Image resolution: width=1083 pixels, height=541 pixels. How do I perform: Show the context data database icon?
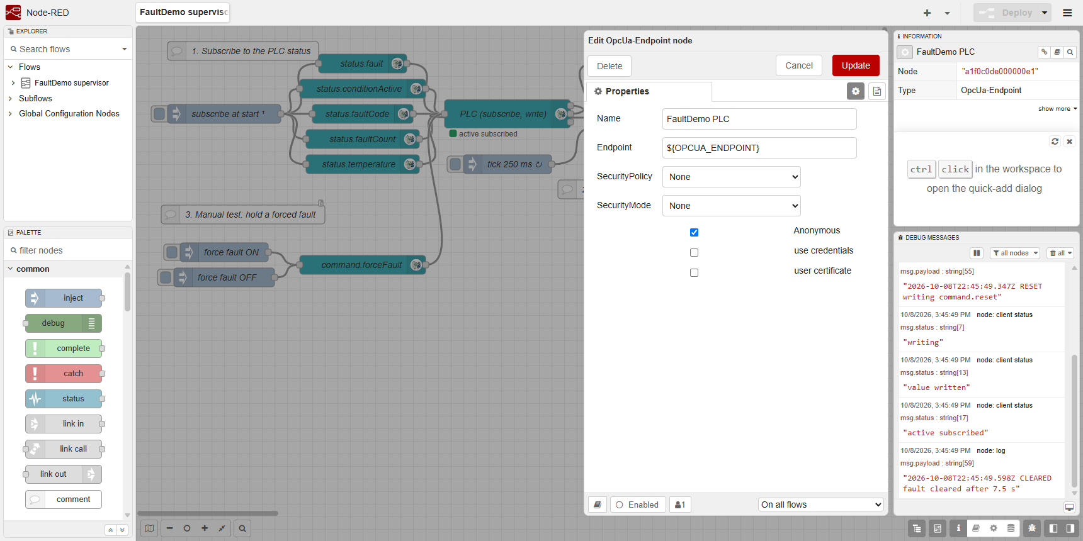(x=1011, y=528)
